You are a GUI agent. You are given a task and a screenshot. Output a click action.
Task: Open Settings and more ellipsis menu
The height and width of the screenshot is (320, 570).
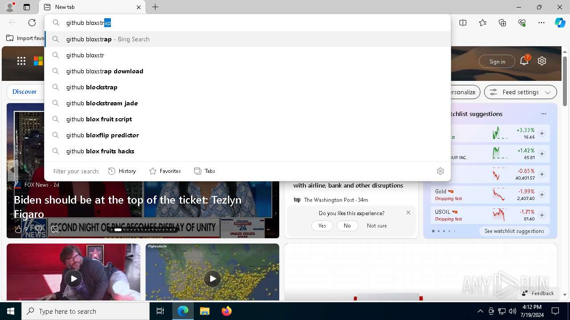541,23
